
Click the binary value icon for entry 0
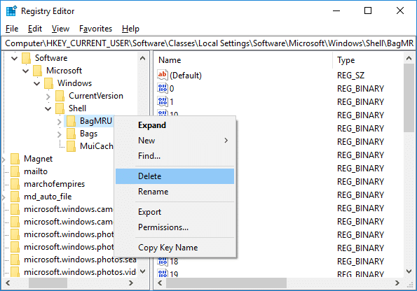[x=162, y=88]
